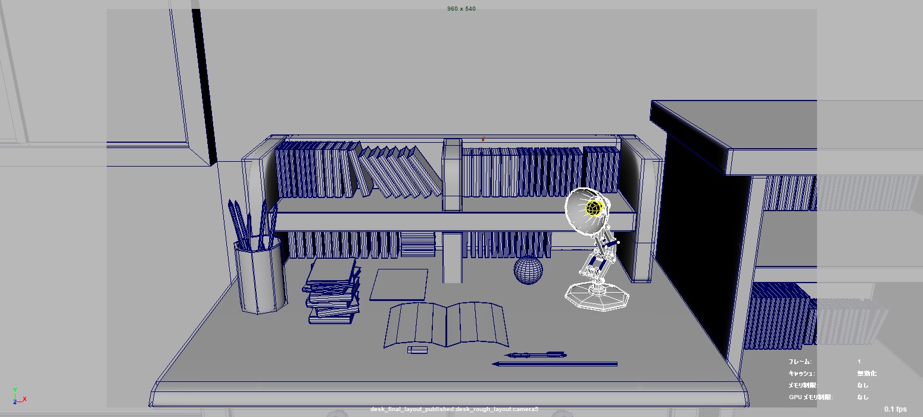923x417 pixels.
Task: Click the pen lying on the desk
Action: point(536,355)
